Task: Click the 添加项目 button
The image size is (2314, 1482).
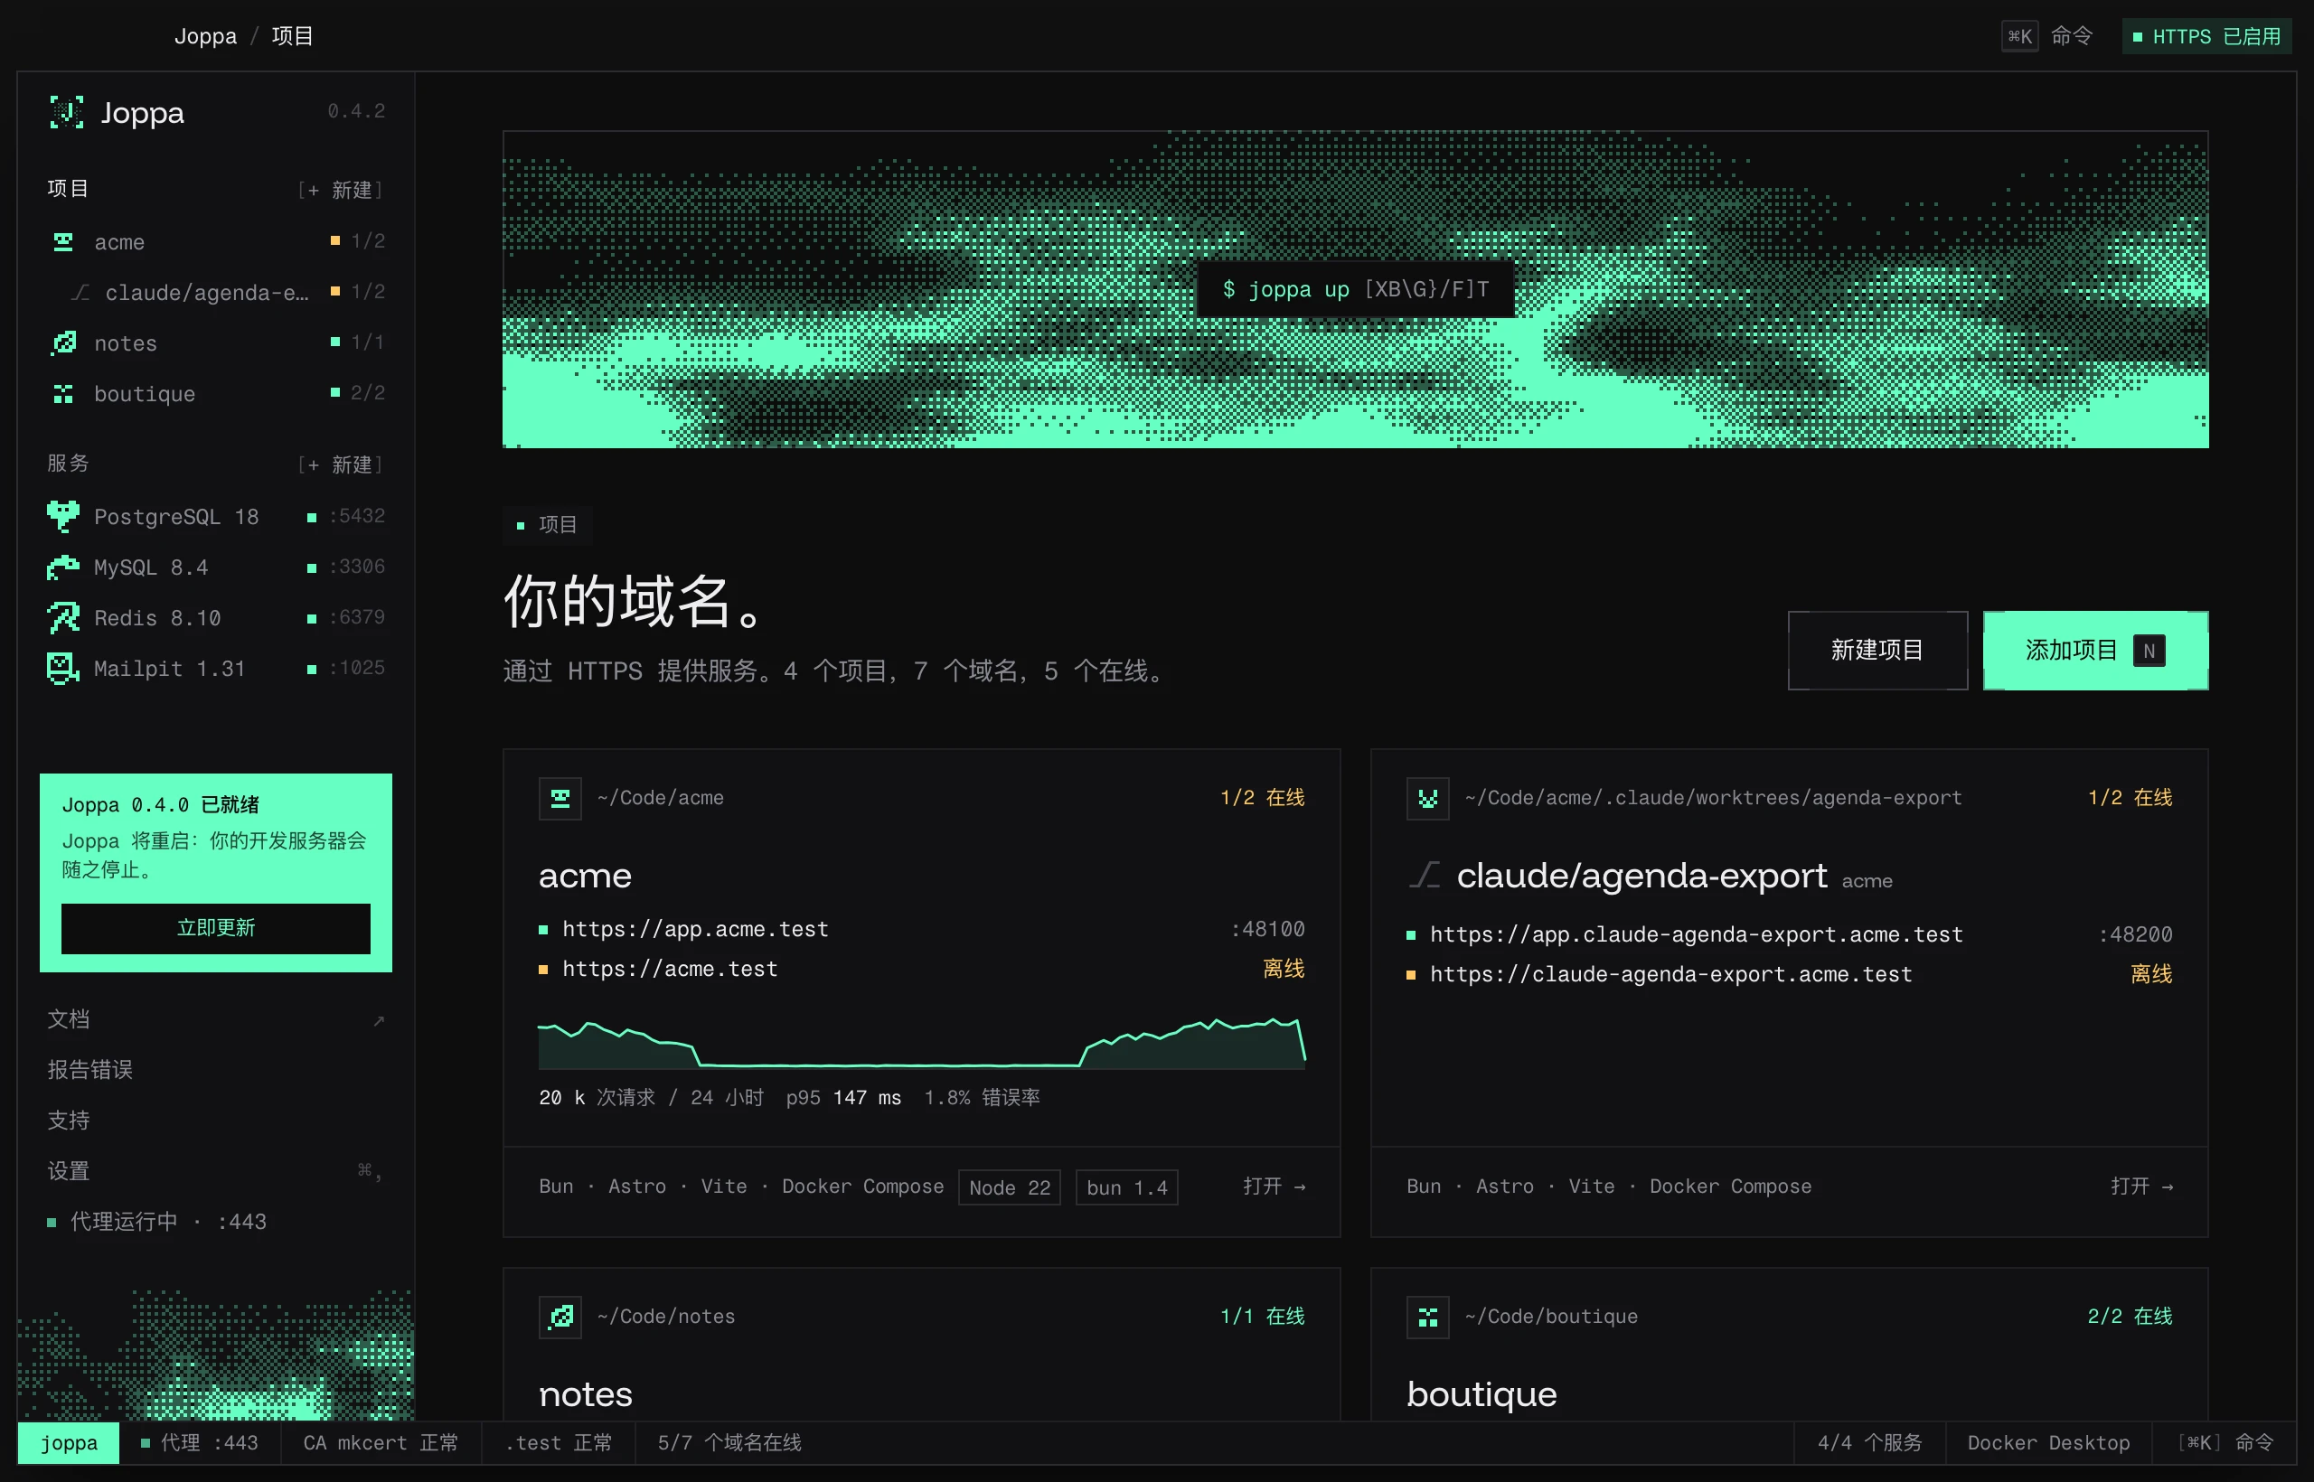Action: coord(2095,651)
